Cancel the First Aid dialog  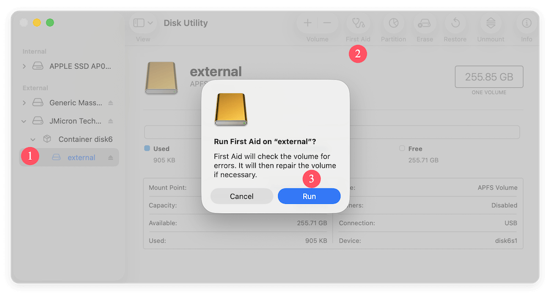click(x=241, y=196)
